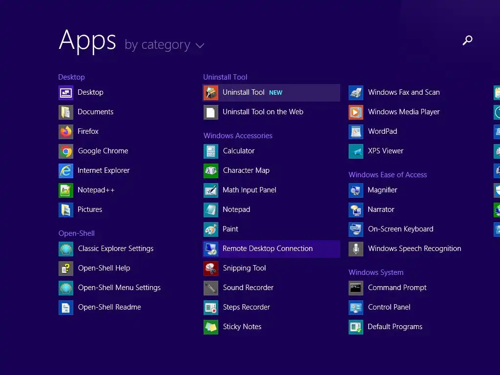Open the Open-Shell Readme document icon
500x375 pixels.
point(66,307)
